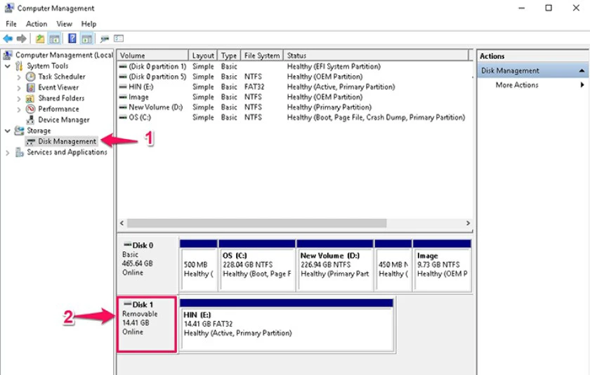Click the horizontal scrollbar in volume list
The image size is (590, 375).
(x=257, y=223)
